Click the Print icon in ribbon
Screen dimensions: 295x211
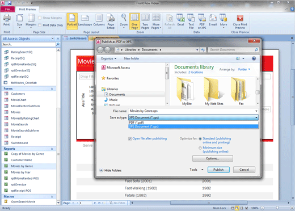click(7, 20)
